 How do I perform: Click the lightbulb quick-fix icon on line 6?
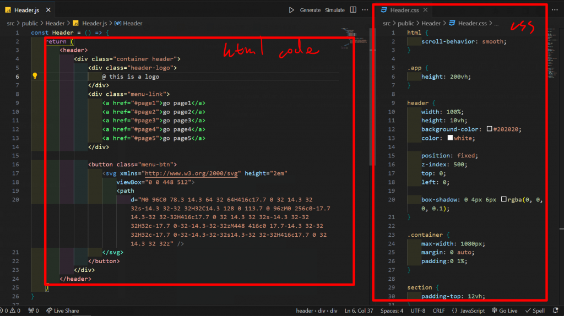(35, 76)
